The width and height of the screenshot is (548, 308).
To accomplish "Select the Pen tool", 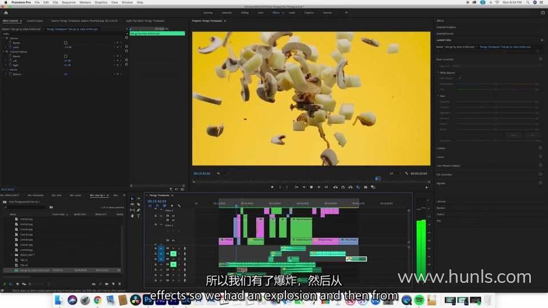I will [x=138, y=210].
